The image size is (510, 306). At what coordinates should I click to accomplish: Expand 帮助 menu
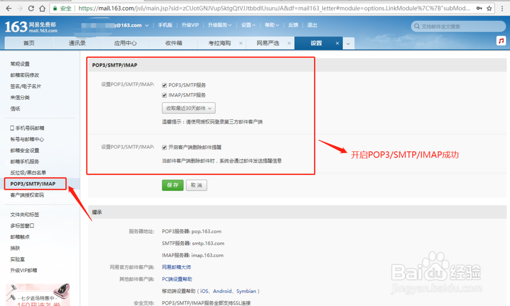point(272,25)
